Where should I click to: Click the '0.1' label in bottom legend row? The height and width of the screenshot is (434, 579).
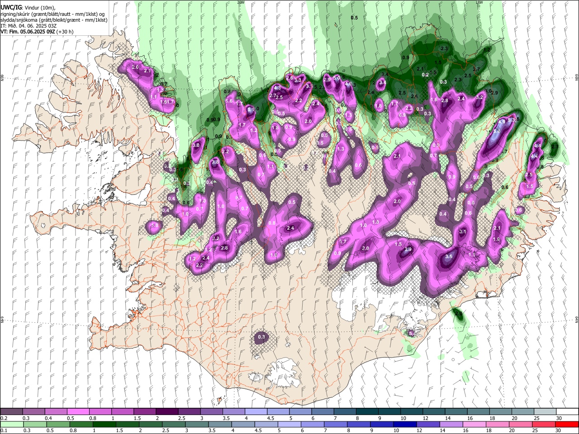point(4,430)
